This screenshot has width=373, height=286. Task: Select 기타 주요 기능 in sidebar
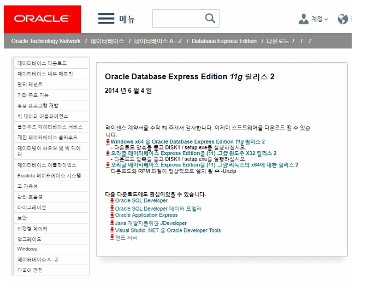pyautogui.click(x=51, y=95)
